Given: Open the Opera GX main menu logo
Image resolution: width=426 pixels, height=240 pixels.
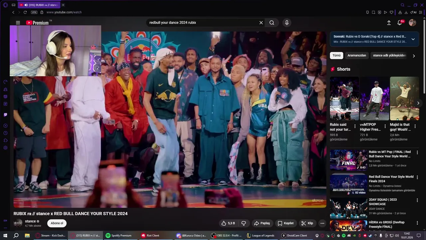Looking at the screenshot, I should (5, 5).
